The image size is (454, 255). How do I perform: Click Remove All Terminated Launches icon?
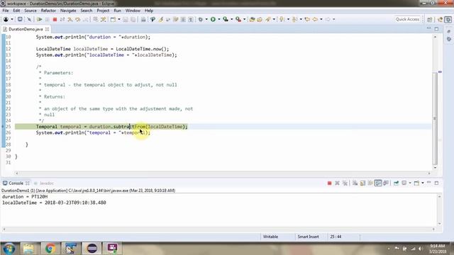(345, 183)
